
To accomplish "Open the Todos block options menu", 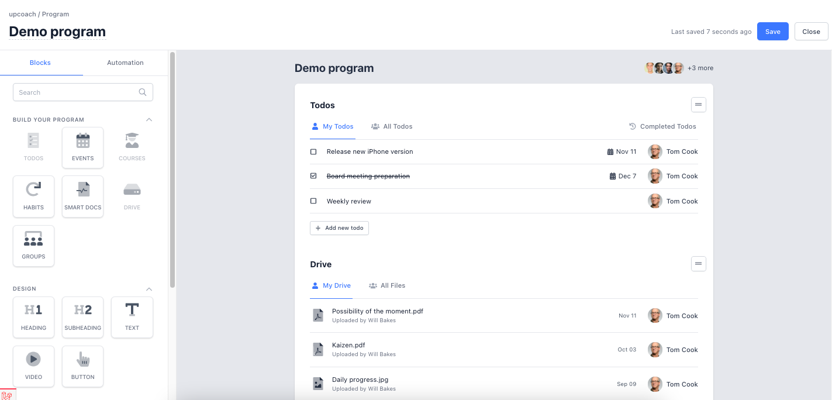I will pos(698,104).
